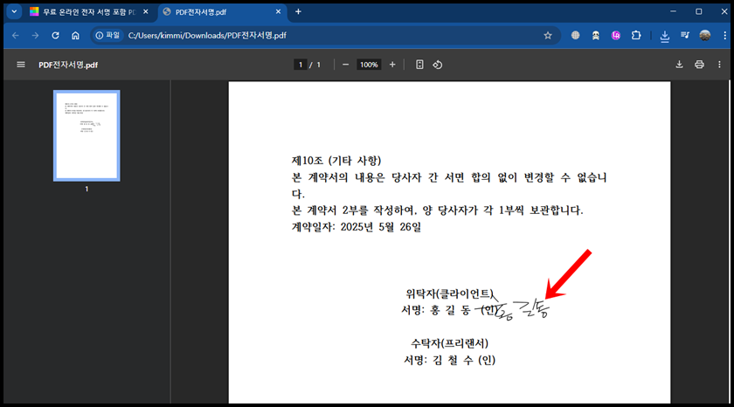Open PDF viewer more actions menu

[719, 65]
